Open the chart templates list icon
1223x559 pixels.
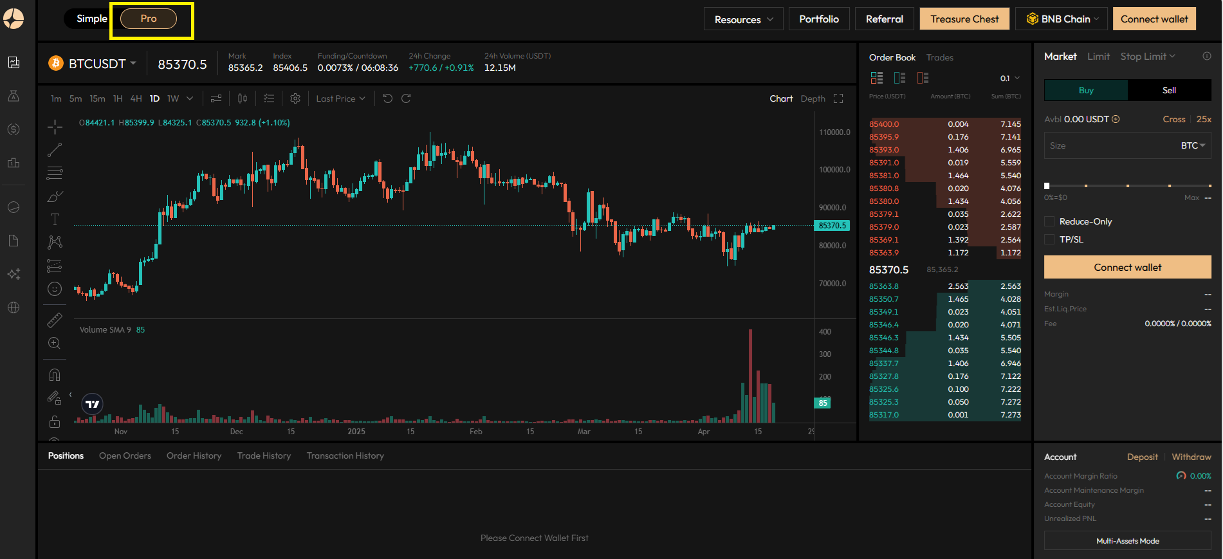[269, 98]
